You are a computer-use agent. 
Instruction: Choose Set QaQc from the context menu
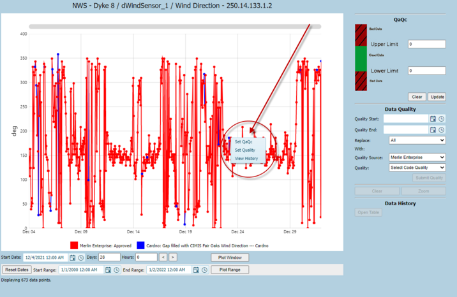coord(244,141)
